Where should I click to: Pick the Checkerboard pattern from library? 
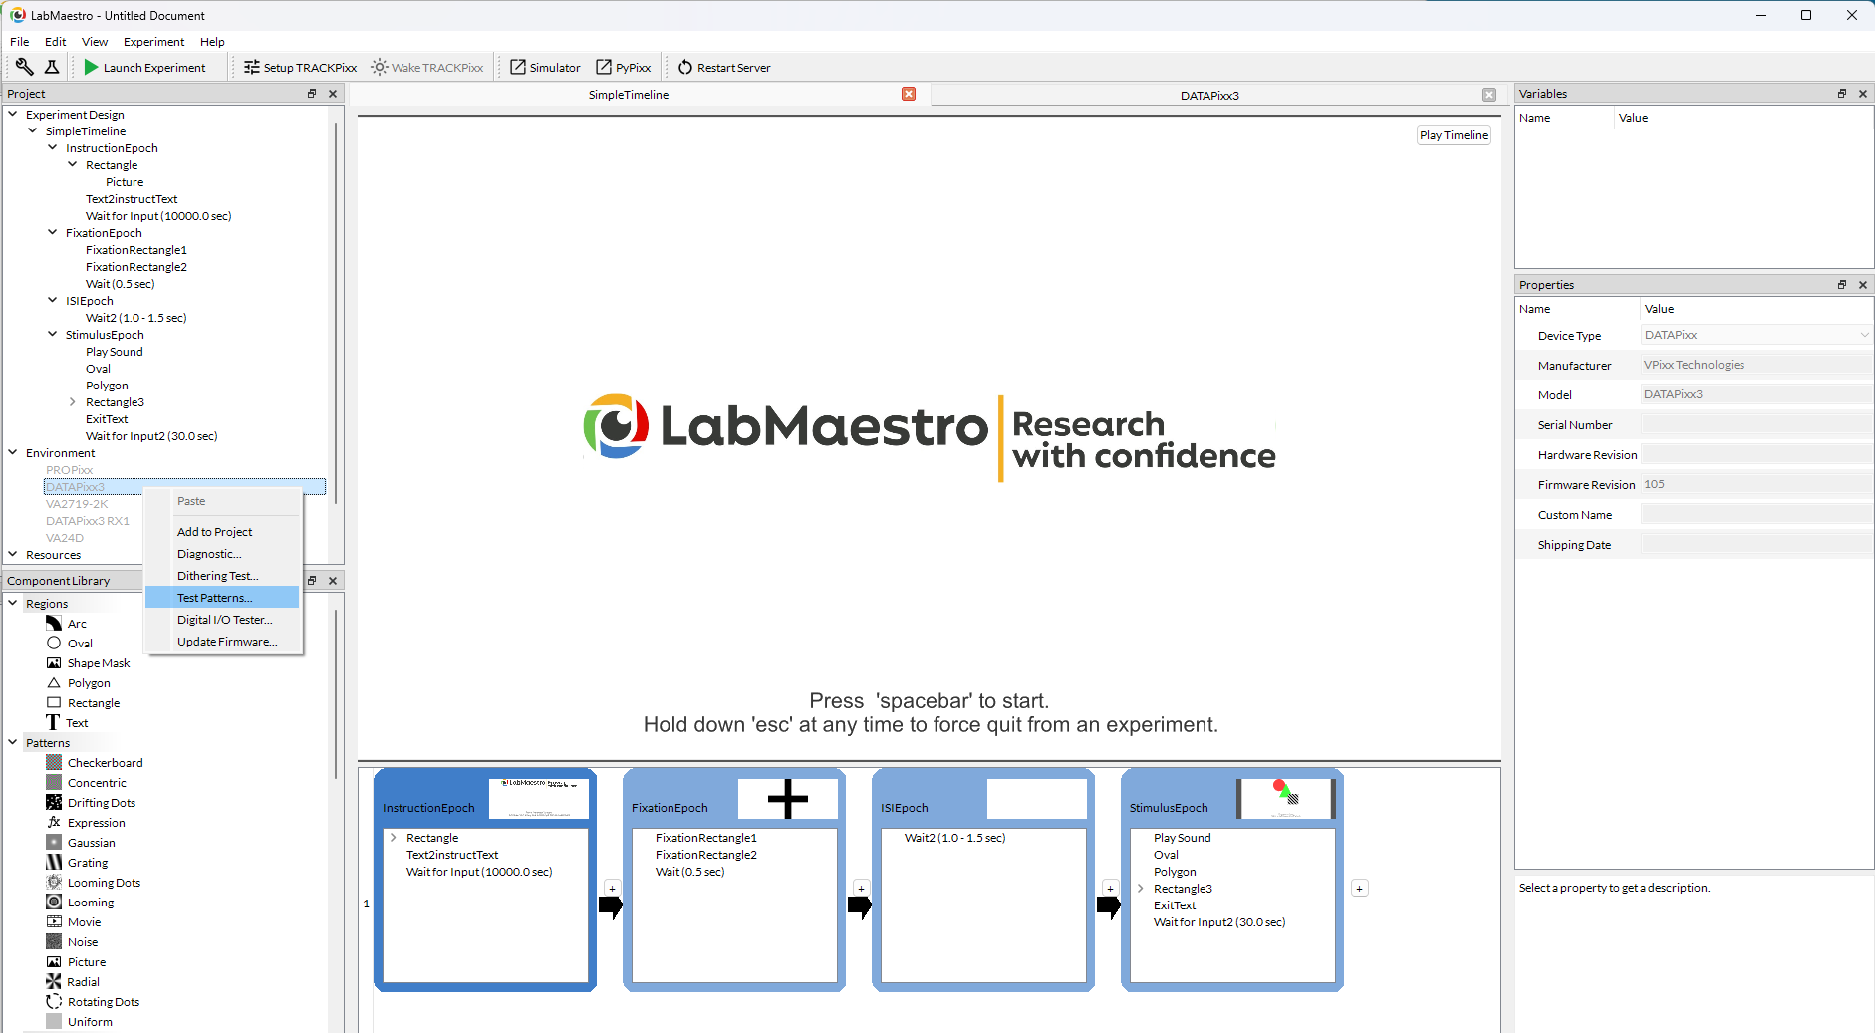click(105, 763)
